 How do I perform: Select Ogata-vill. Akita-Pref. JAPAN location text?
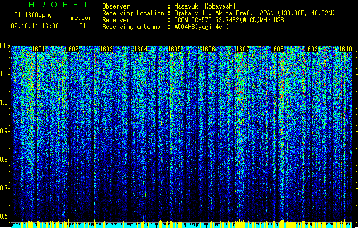click(255, 13)
